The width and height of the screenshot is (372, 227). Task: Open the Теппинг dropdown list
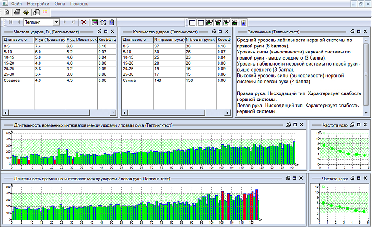pyautogui.click(x=56, y=22)
